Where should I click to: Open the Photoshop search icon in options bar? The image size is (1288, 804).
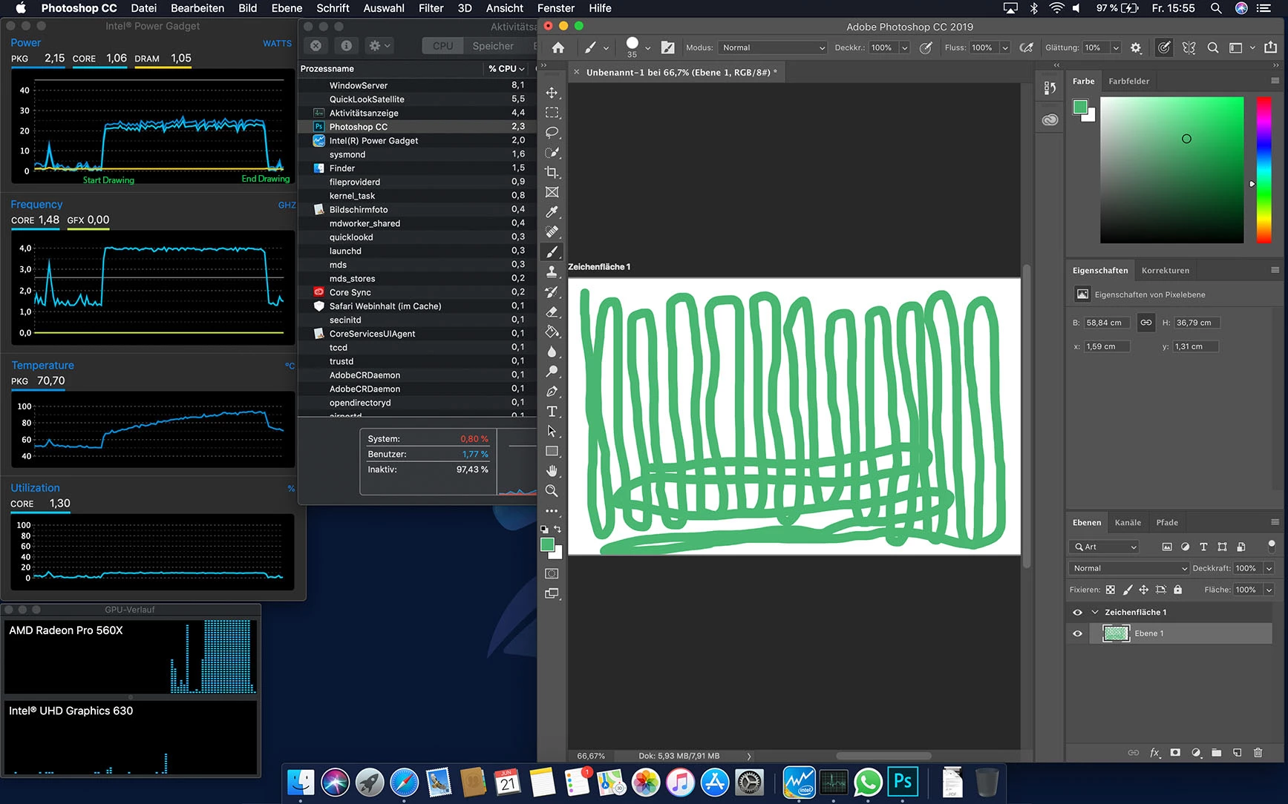pyautogui.click(x=1213, y=47)
